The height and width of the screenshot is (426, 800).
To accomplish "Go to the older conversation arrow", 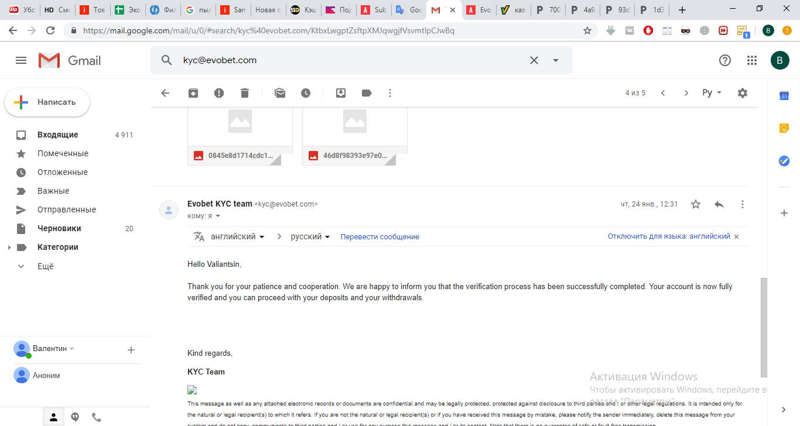I will (x=686, y=93).
